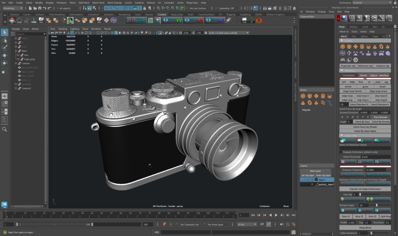The image size is (398, 236).
Task: Click the cube primitive icon in Ninja panel
Action: 343,46
